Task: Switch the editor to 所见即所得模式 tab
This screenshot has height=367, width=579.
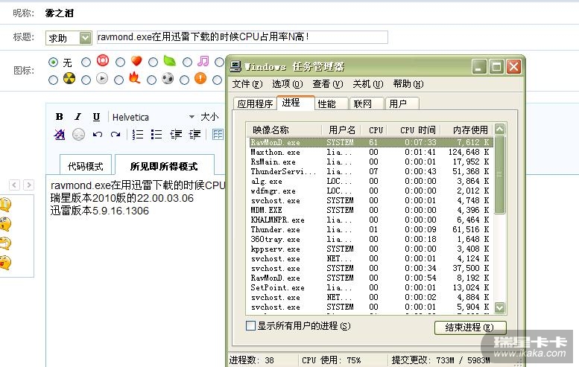Action: [x=164, y=166]
